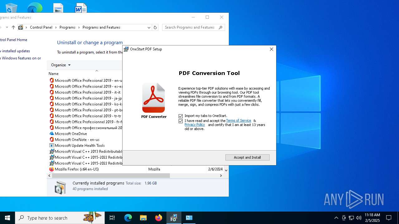Select Microsoft OneDrive program entry
Screen dimensions: 399x224
tap(71, 134)
